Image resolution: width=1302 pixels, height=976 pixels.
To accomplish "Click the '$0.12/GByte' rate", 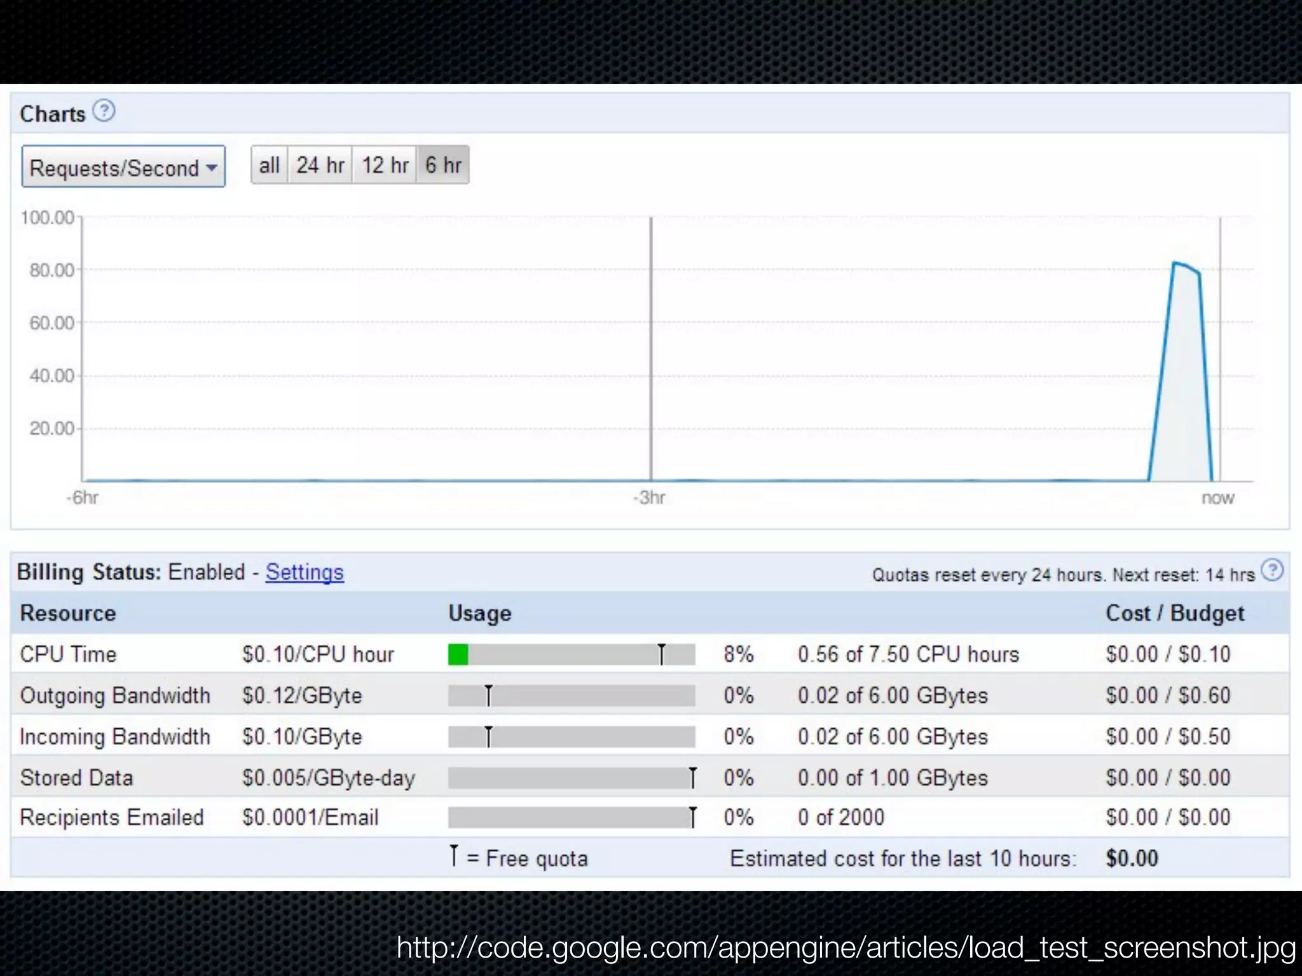I will point(302,696).
